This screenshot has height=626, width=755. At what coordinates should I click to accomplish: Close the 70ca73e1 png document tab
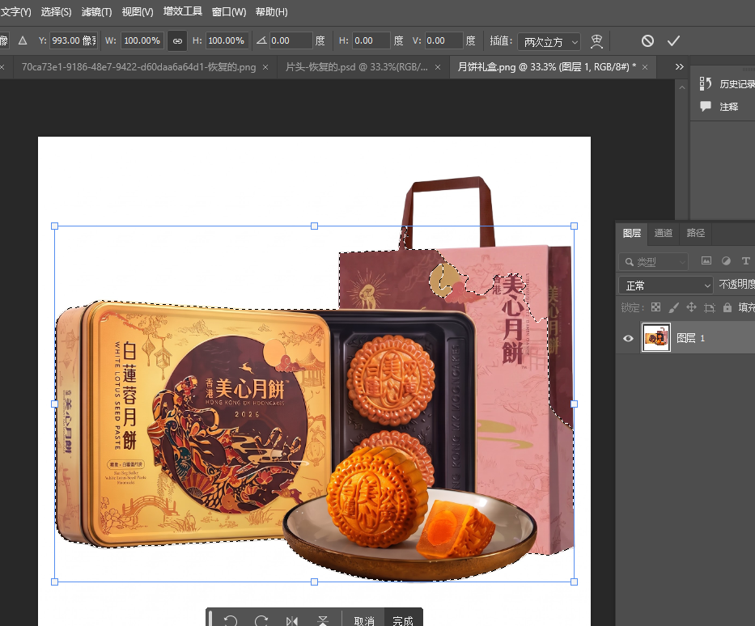click(x=265, y=67)
